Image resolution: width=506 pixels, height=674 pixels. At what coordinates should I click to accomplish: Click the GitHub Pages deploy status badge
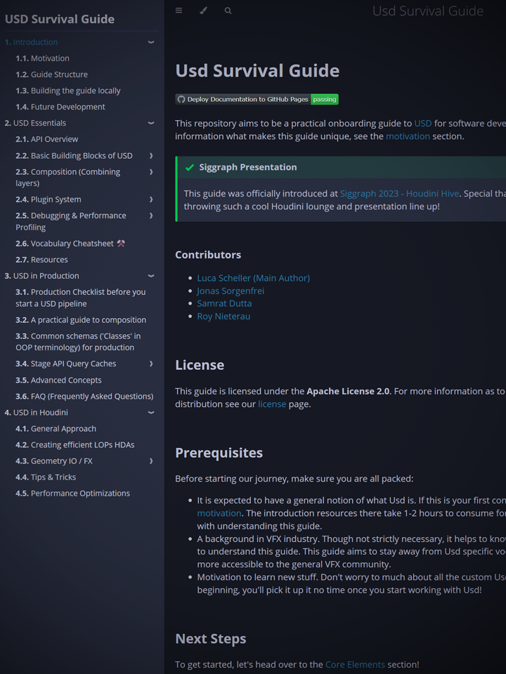tap(257, 99)
